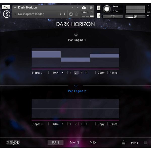Click the first pan step in Pan Engine 1
The width and height of the screenshot is (151, 151).
46,57
